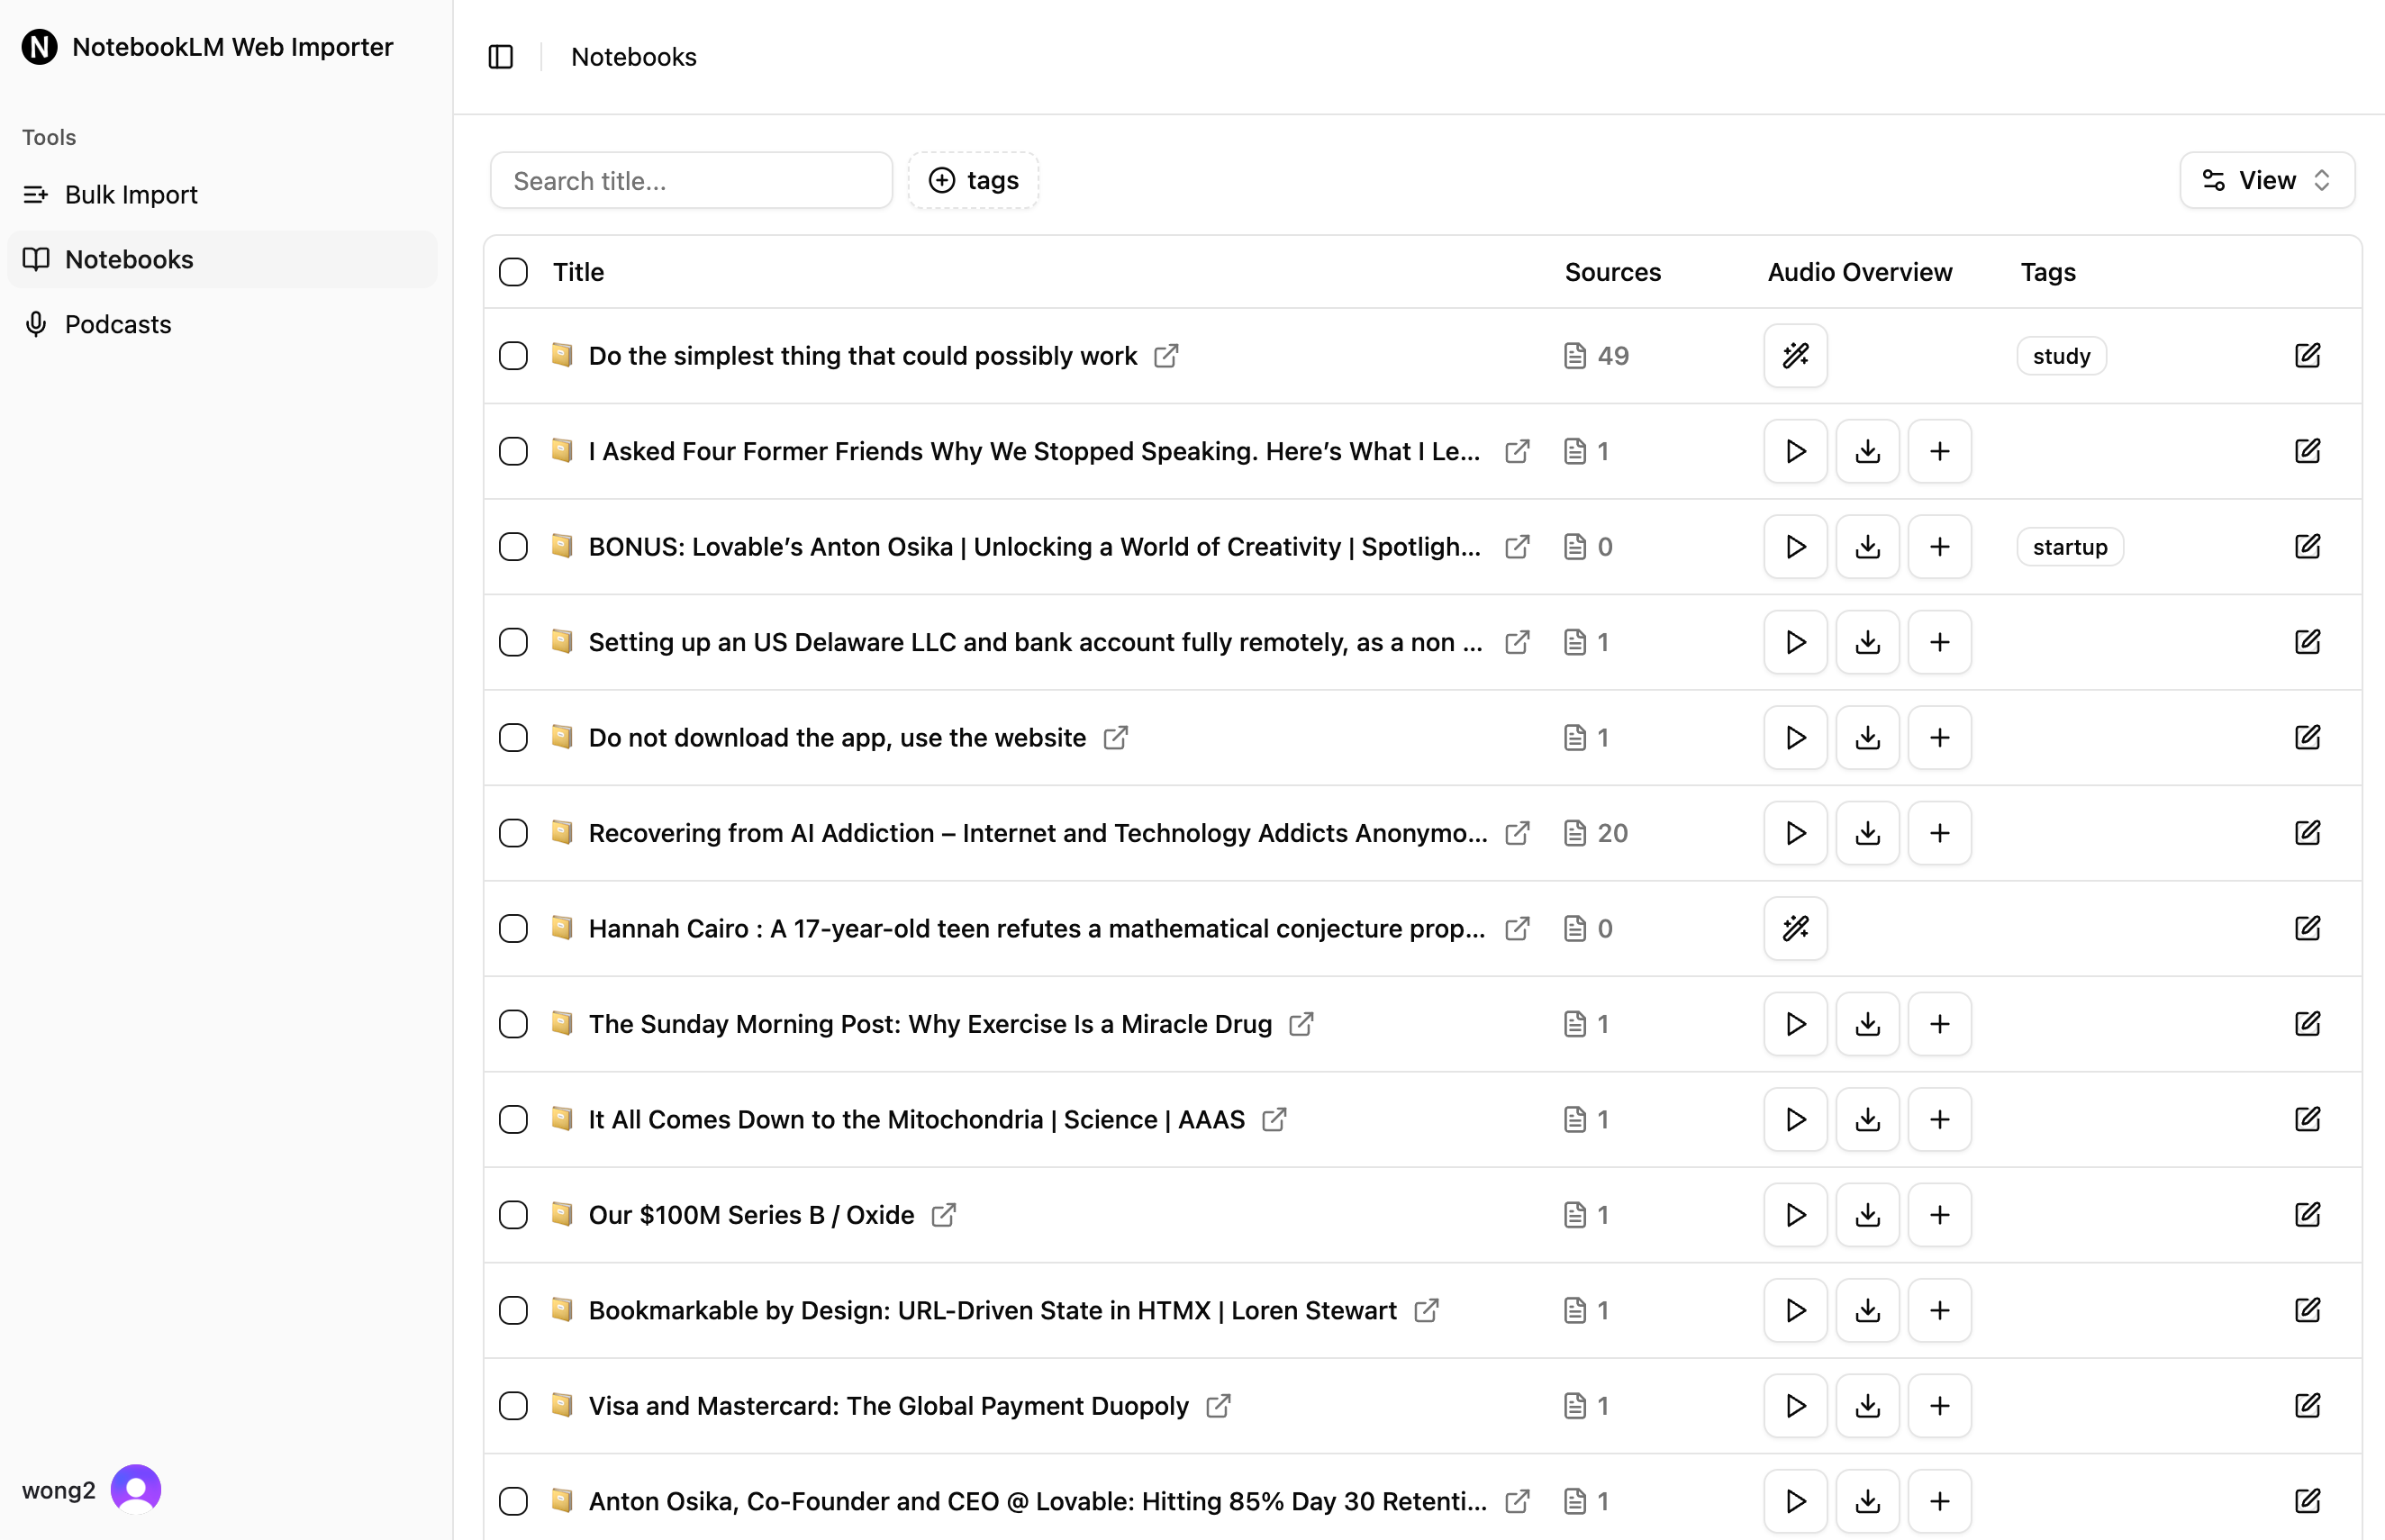Click the wong2 user avatar
This screenshot has height=1540, width=2385.
tap(136, 1490)
